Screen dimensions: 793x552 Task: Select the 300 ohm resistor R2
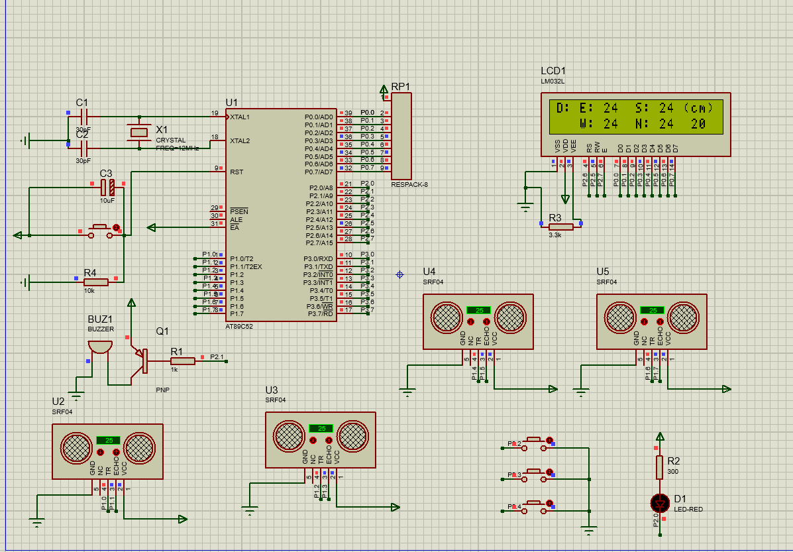coord(659,467)
